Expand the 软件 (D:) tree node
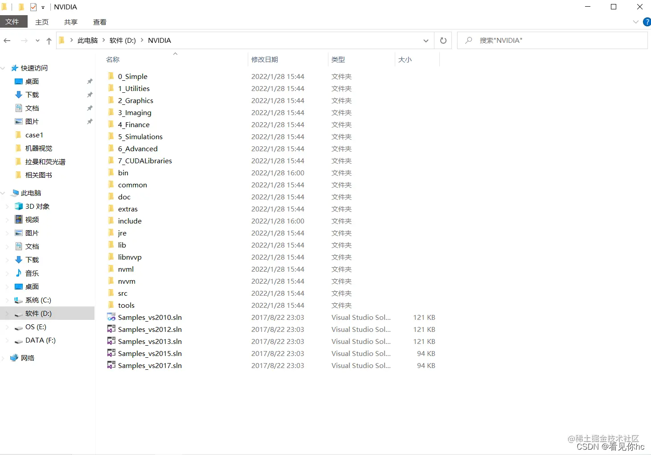This screenshot has width=651, height=455. coord(7,314)
